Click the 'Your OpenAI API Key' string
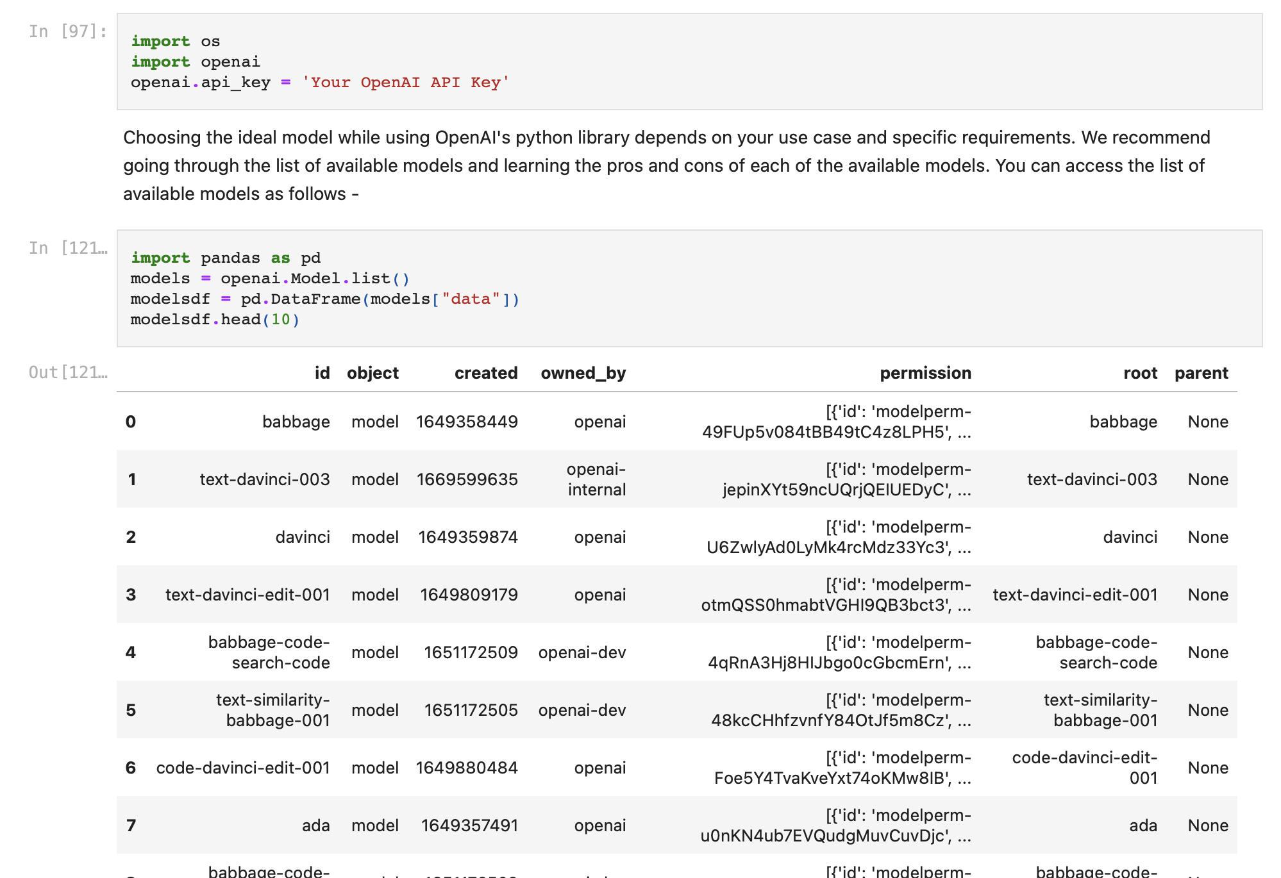 coord(405,83)
